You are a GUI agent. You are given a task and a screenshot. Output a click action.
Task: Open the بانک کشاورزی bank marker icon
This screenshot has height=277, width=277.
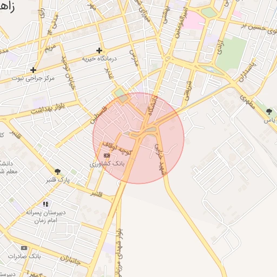(107, 155)
